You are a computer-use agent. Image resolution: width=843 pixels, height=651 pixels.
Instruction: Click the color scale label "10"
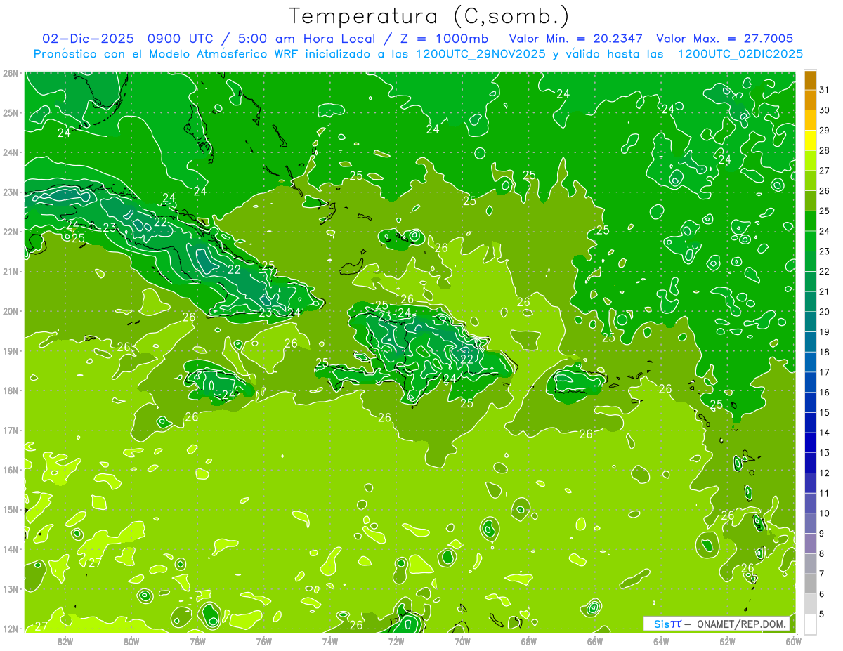824,513
